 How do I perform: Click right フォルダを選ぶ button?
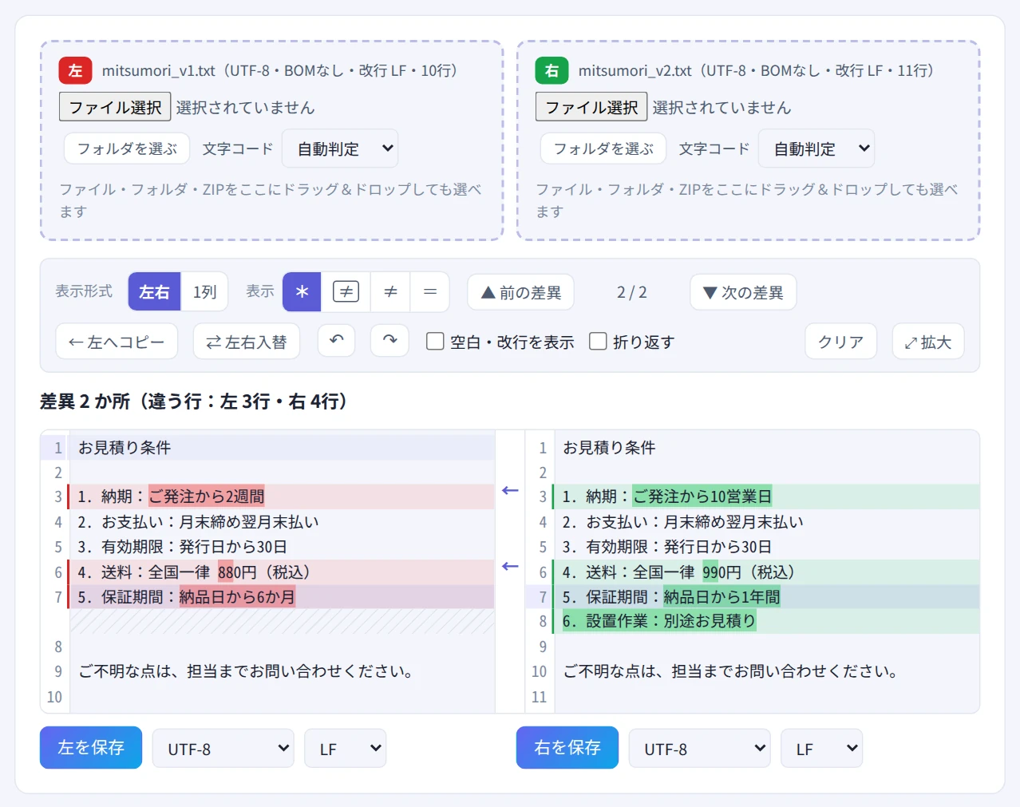(x=603, y=148)
